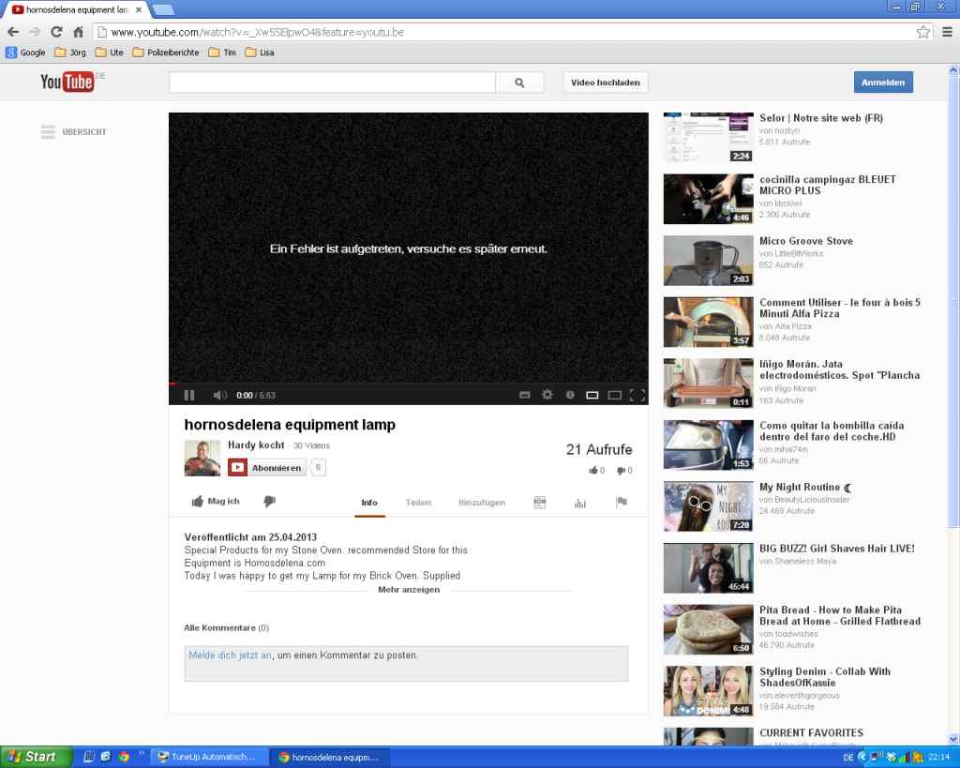Expand description with Mehr anzeigen

(x=409, y=590)
